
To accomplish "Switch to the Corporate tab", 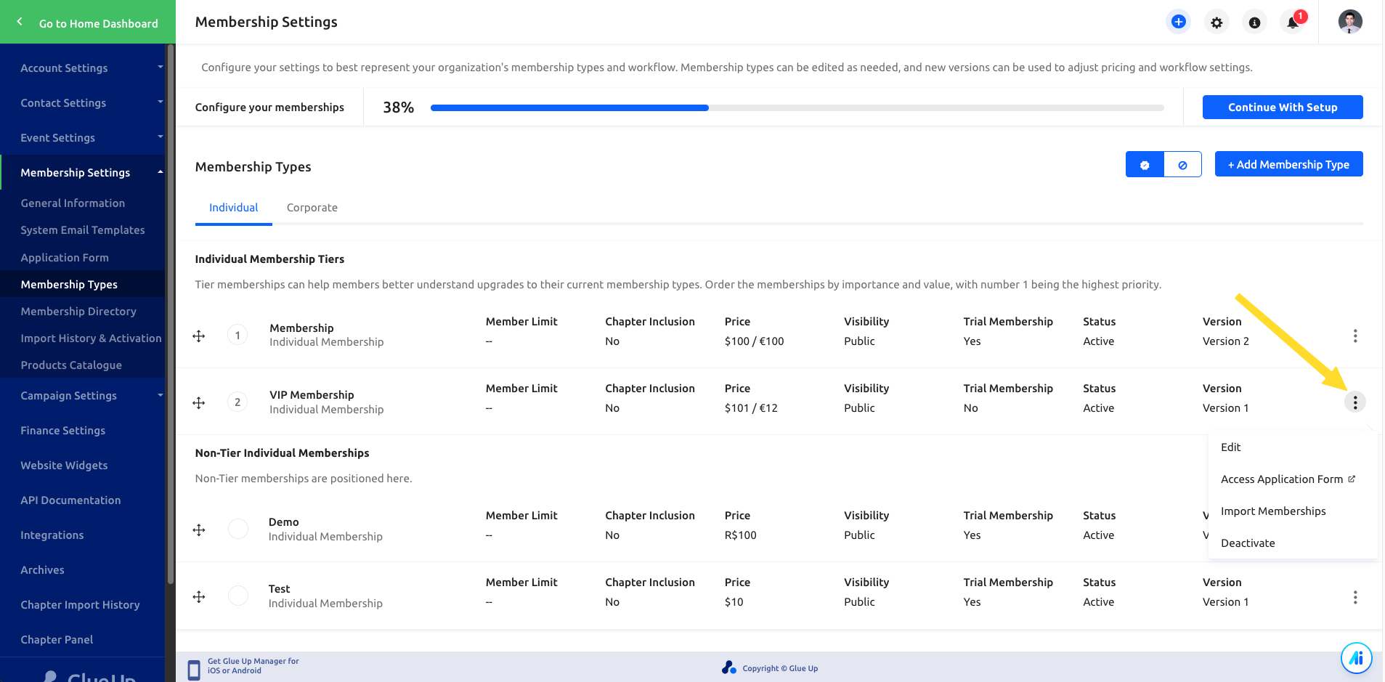I will (x=312, y=208).
